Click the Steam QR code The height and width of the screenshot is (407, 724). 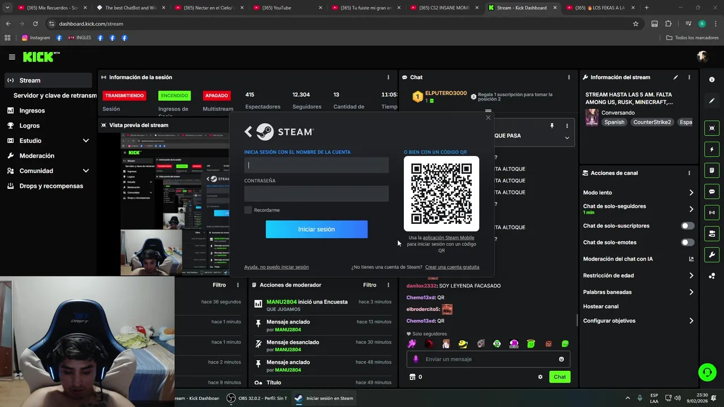pos(441,193)
